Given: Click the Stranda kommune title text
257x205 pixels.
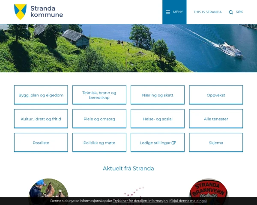Looking at the screenshot, I should click(x=47, y=12).
